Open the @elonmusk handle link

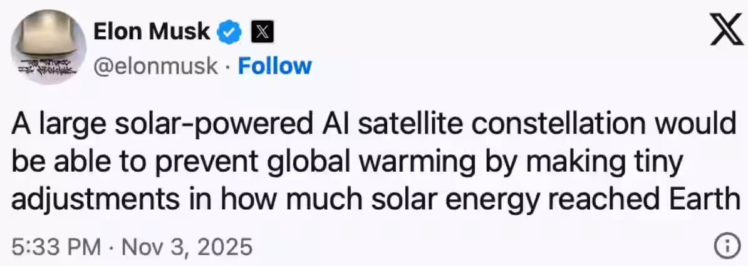point(155,66)
